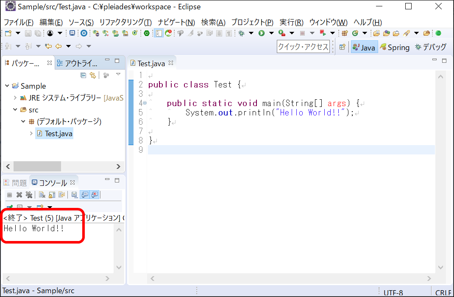Image resolution: width=454 pixels, height=297 pixels.
Task: Switch to the Spring perspective
Action: [395, 47]
